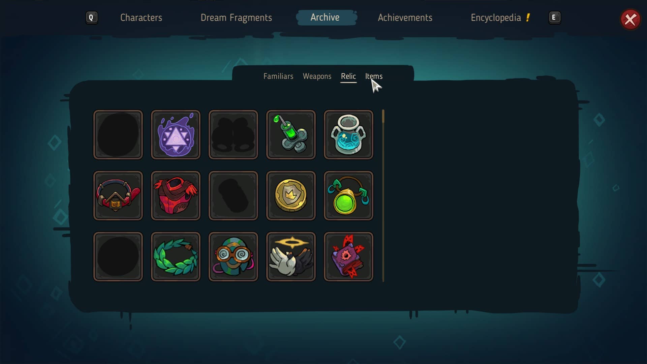The height and width of the screenshot is (364, 647).
Task: Choose the red ninja headband relic
Action: click(x=118, y=195)
